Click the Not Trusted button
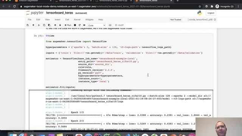 (175, 20)
